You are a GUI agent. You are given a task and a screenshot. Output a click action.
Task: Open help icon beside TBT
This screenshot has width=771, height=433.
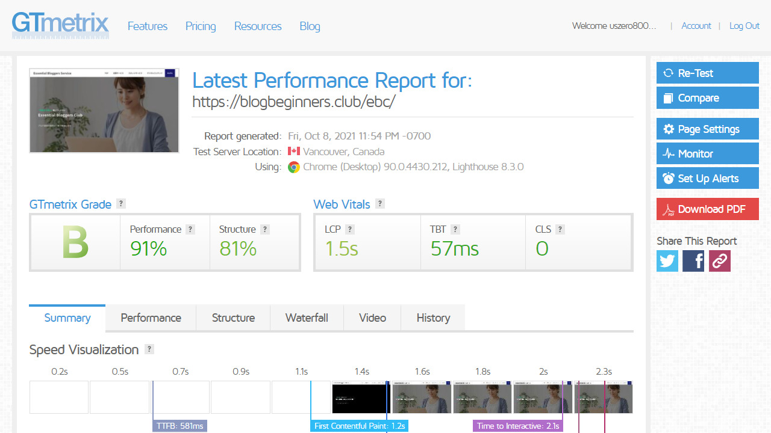click(x=455, y=229)
